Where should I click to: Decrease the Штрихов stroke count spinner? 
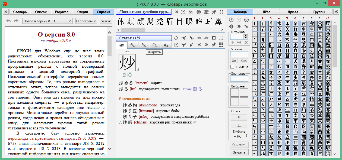(x=246, y=38)
